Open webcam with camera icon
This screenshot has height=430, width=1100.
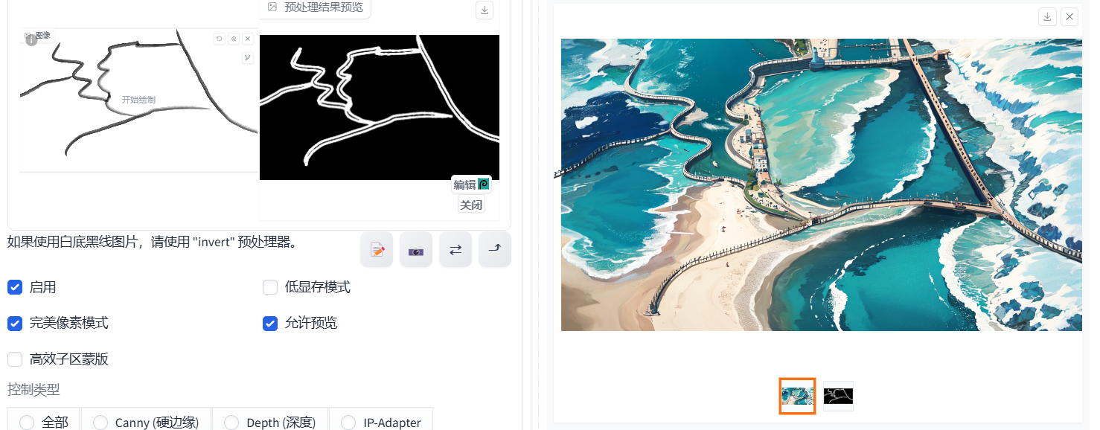416,250
